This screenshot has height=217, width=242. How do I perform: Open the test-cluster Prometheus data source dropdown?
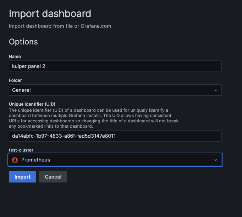tap(115, 160)
